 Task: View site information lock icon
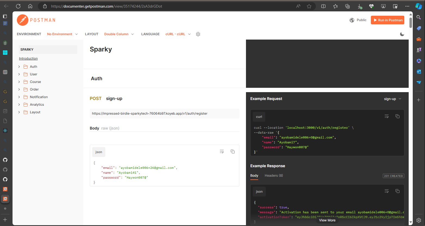[x=45, y=6]
